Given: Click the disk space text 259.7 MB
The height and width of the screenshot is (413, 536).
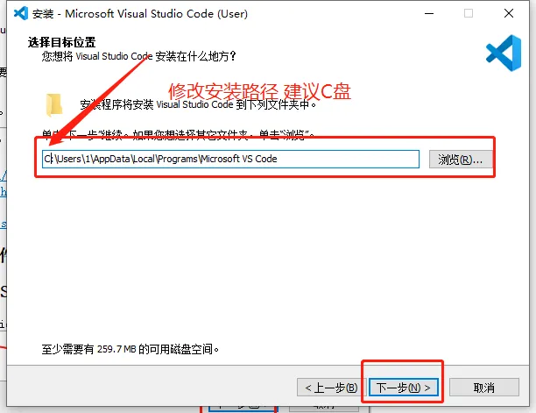Looking at the screenshot, I should 116,349.
